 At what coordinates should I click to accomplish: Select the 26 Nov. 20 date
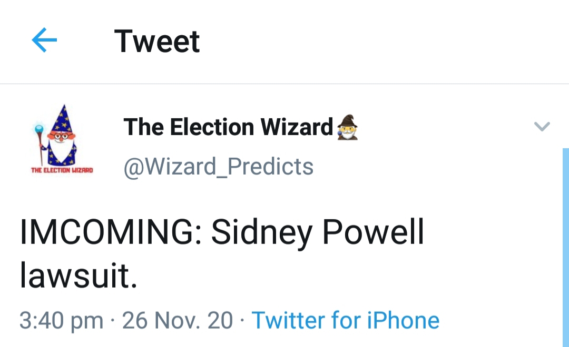[177, 320]
